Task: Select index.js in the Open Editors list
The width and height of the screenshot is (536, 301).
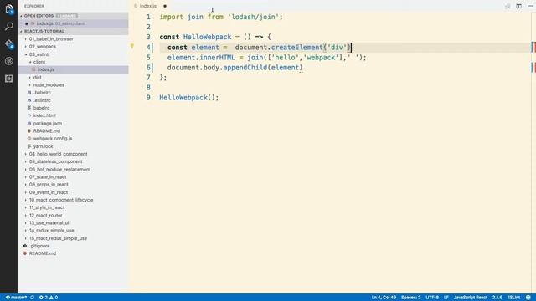Action: click(73, 23)
